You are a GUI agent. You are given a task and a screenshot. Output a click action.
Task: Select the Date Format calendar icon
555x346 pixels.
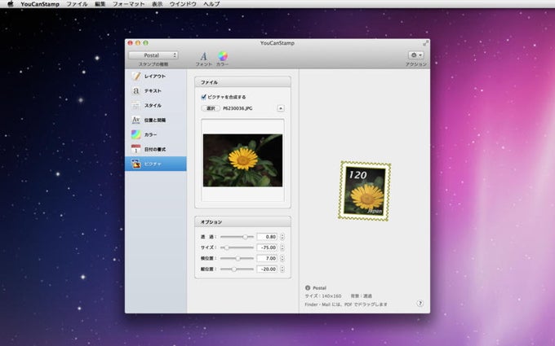click(x=136, y=149)
